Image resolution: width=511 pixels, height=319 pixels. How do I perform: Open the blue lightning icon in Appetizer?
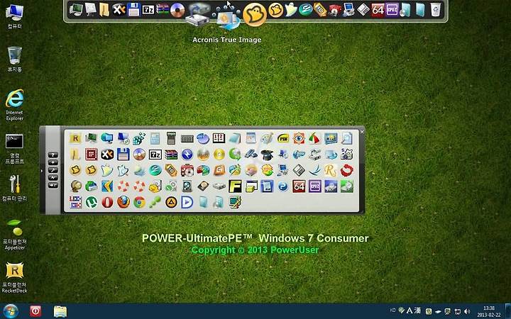point(187,155)
